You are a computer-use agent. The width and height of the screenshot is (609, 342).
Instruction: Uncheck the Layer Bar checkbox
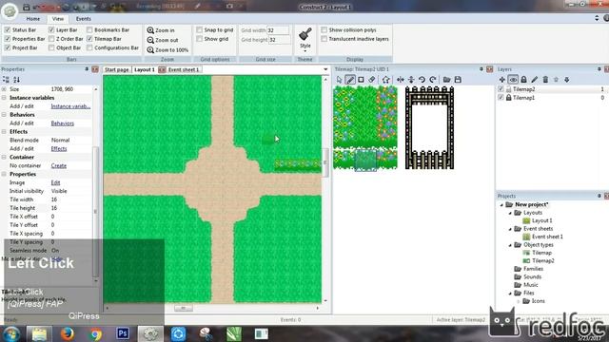(51, 29)
